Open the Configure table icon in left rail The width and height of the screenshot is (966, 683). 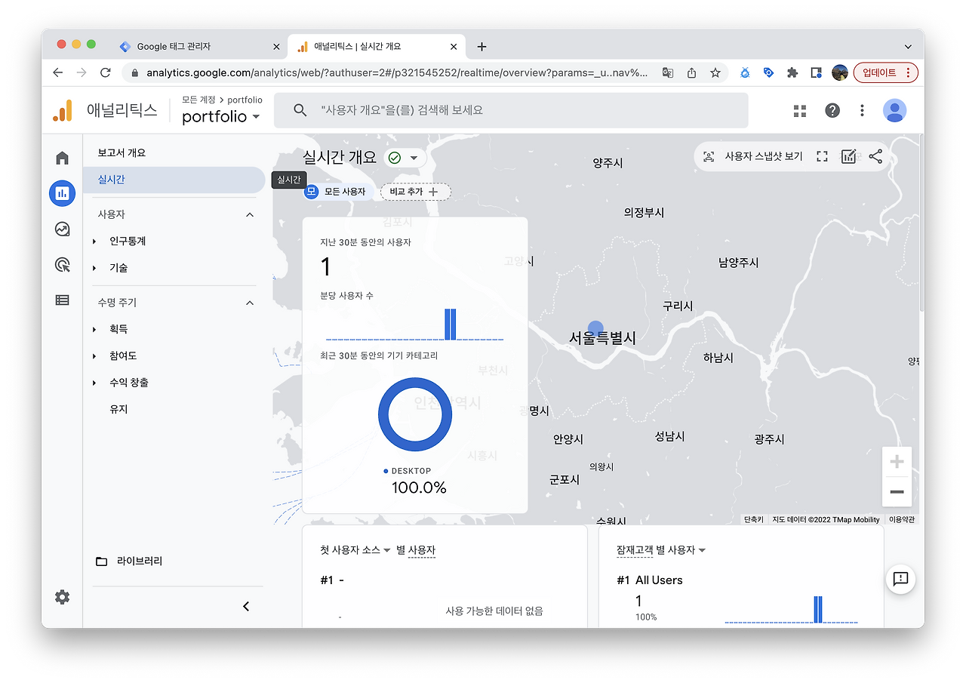62,300
